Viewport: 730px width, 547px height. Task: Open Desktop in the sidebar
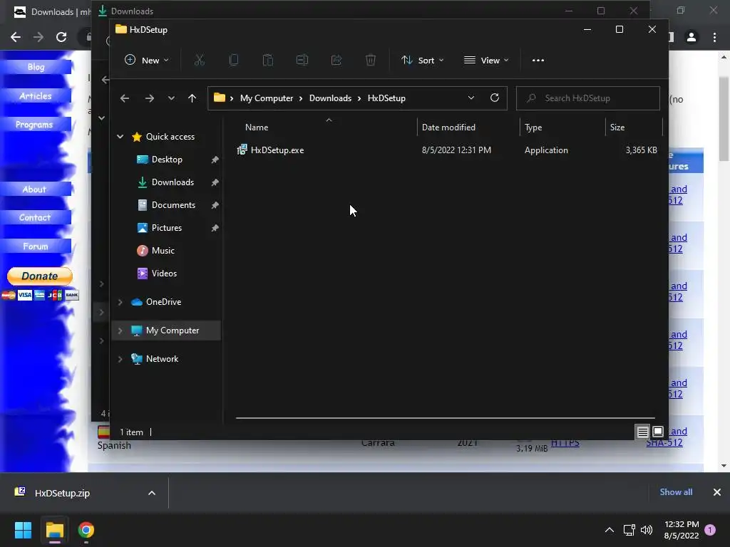pos(167,160)
